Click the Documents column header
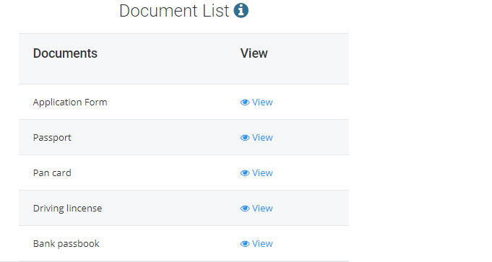Viewport: 492px width, 262px height. [x=65, y=53]
